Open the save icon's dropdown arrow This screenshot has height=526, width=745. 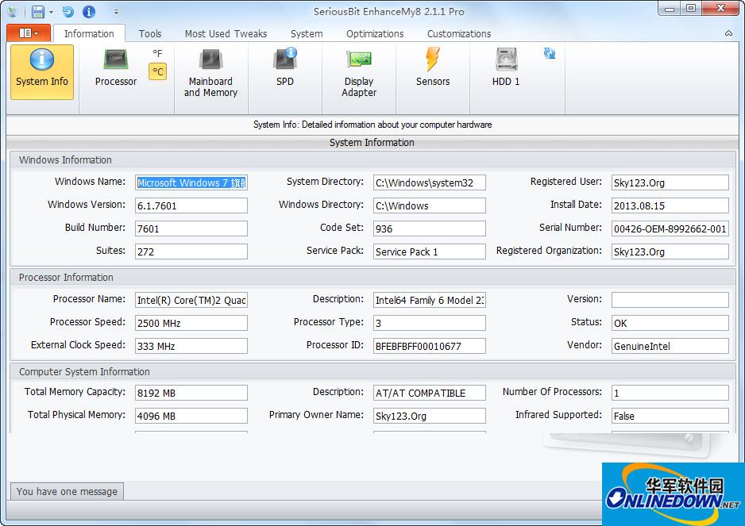52,13
